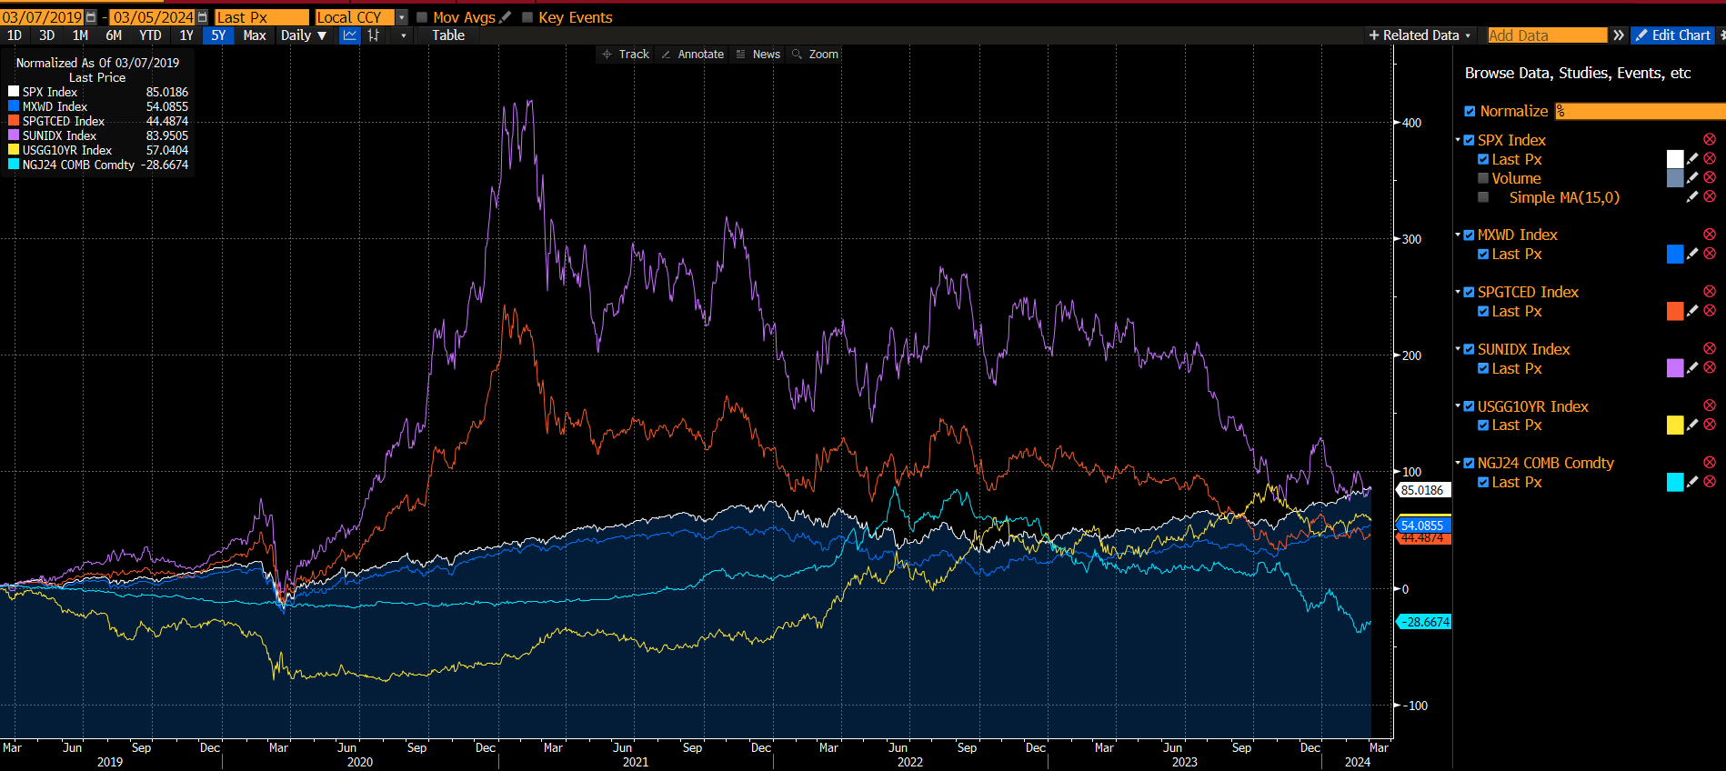Select the line chart type icon
Image resolution: width=1726 pixels, height=771 pixels.
[x=349, y=35]
